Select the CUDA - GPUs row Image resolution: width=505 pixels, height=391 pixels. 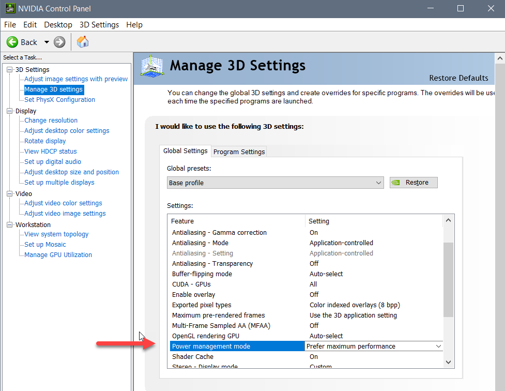tap(307, 284)
